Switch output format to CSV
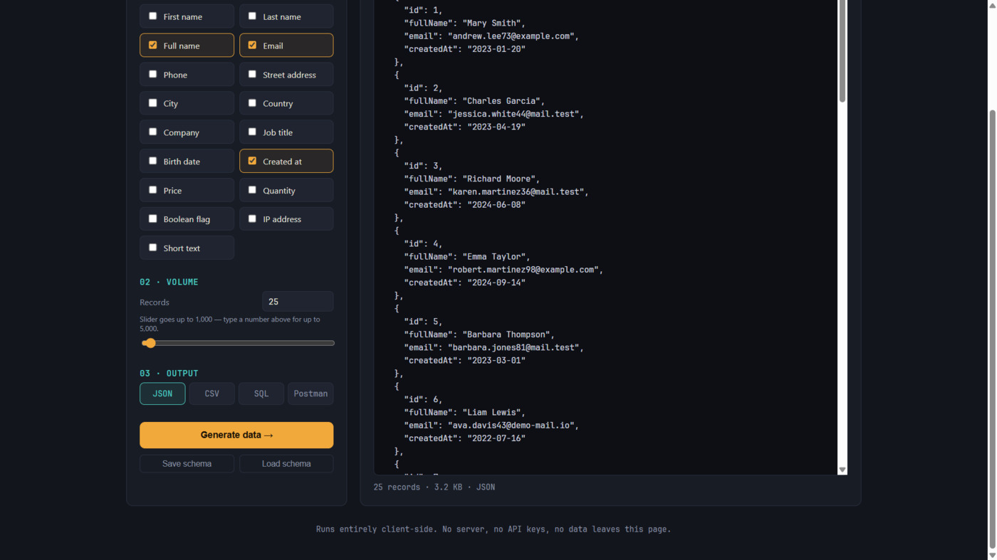 pyautogui.click(x=212, y=393)
